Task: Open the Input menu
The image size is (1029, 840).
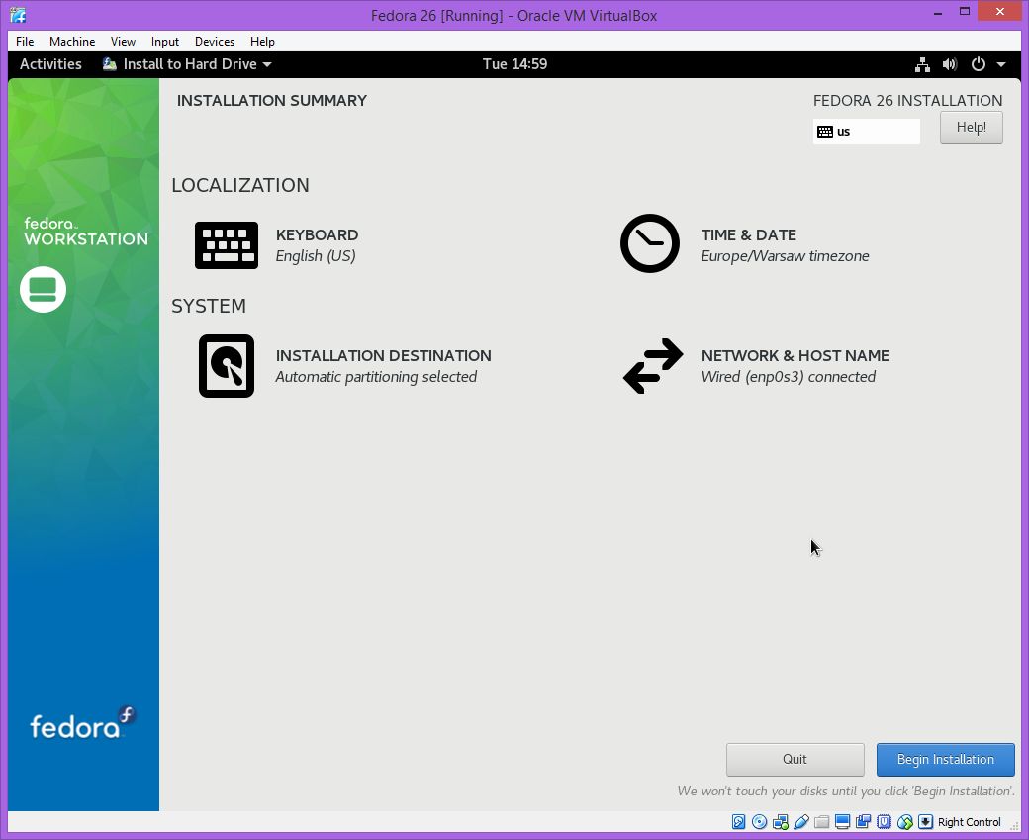Action: pyautogui.click(x=164, y=42)
